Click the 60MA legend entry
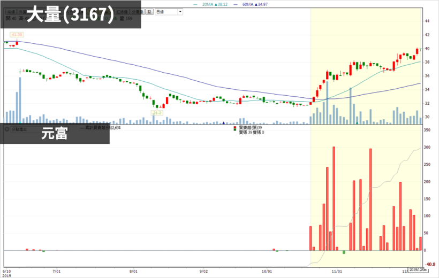The image size is (439, 278). pyautogui.click(x=251, y=4)
